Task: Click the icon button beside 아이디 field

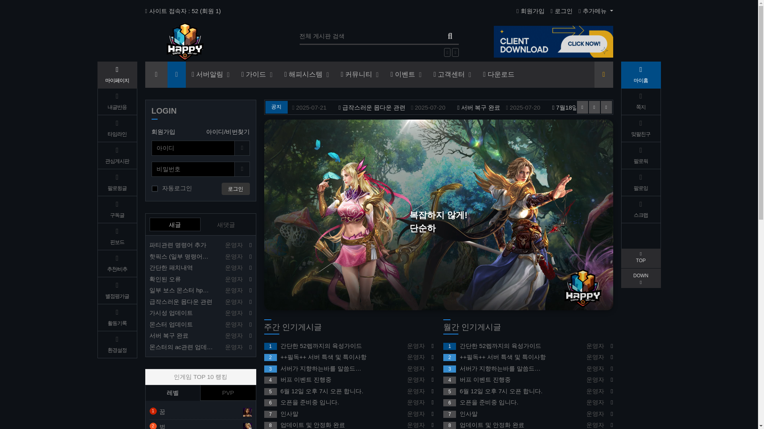Action: coord(242,148)
